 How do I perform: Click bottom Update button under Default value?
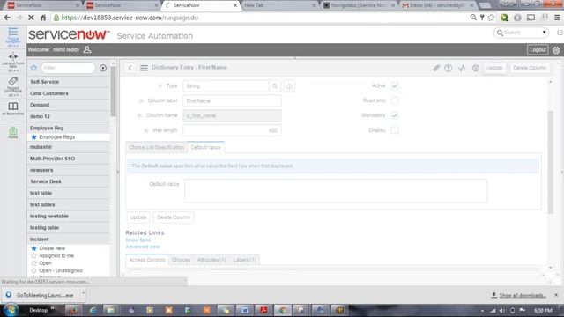point(138,217)
